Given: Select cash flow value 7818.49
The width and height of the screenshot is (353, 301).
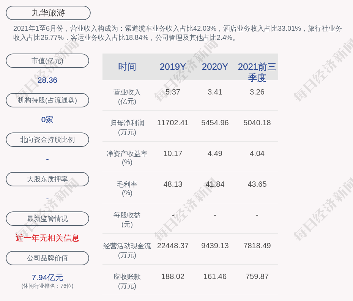Looking at the screenshot, I should (257, 246).
